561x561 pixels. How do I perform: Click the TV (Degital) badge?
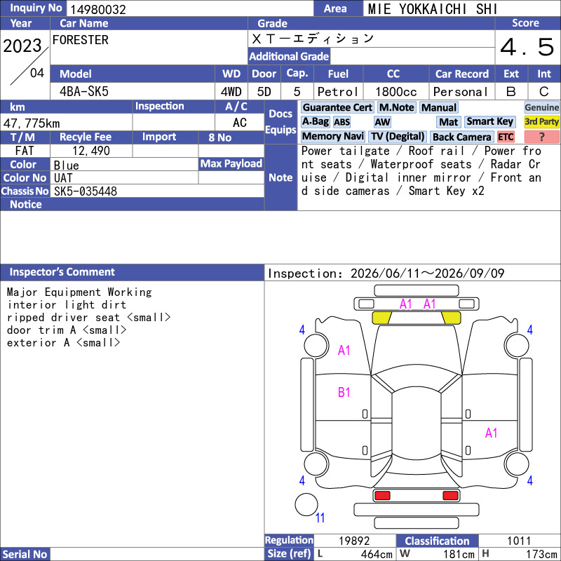[398, 137]
